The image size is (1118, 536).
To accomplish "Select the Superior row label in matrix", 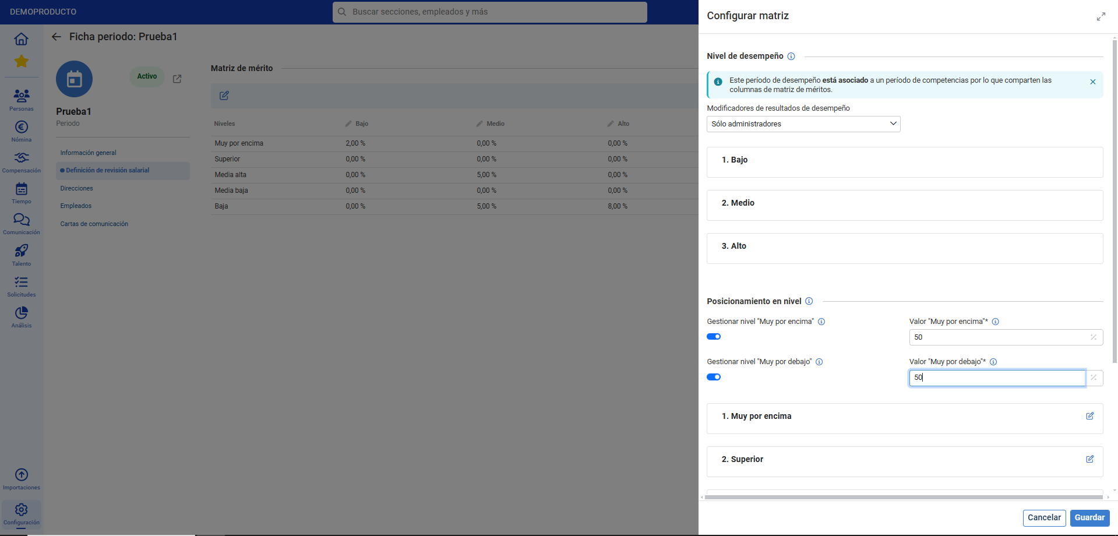I will point(227,159).
